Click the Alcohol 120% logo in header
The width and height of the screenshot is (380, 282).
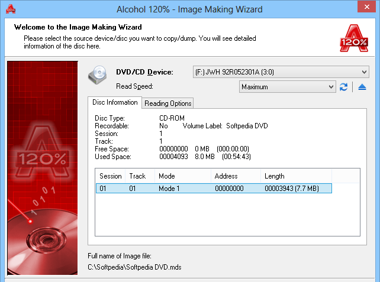click(354, 38)
